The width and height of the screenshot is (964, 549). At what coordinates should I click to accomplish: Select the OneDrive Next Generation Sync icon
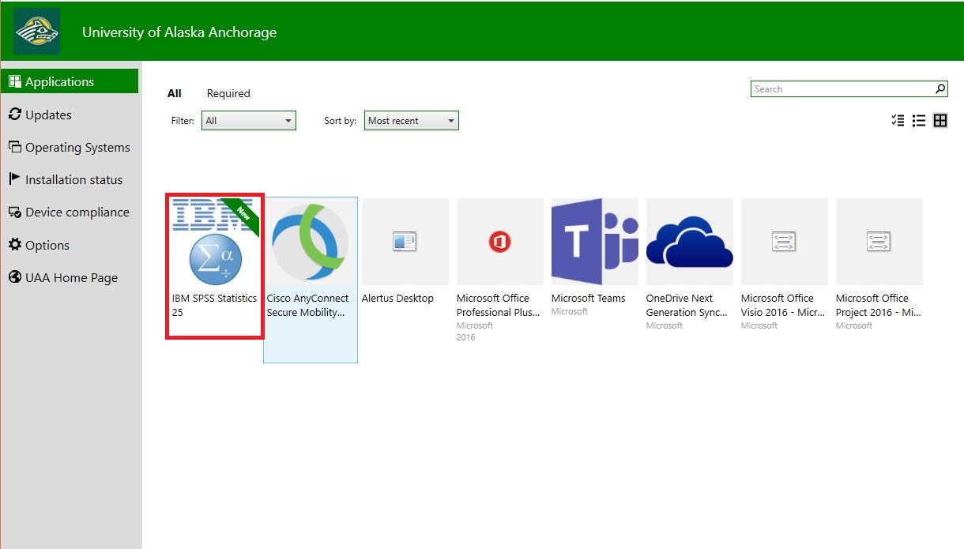tap(689, 242)
